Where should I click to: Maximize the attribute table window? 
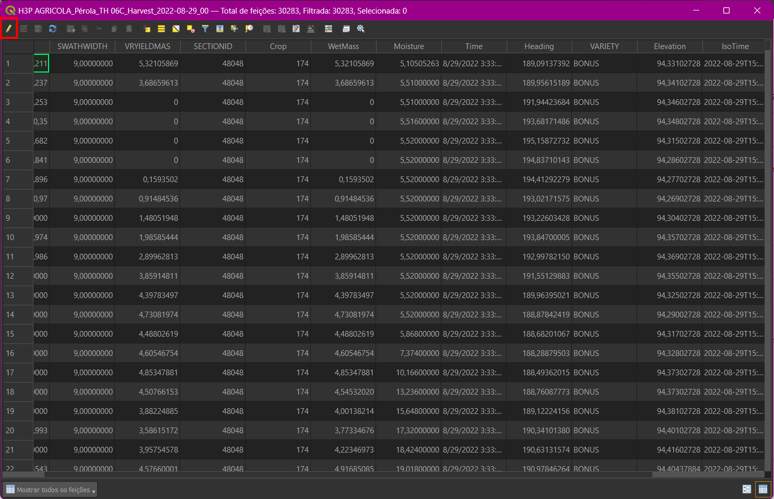click(726, 10)
